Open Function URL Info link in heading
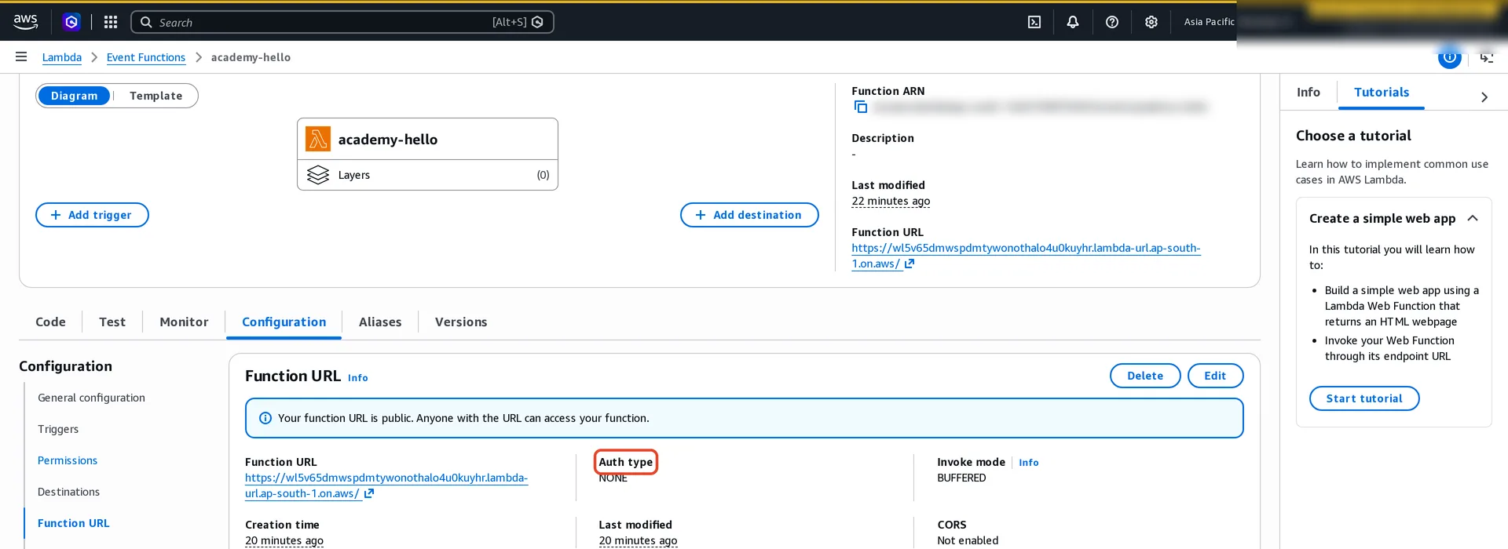The height and width of the screenshot is (549, 1508). click(x=357, y=378)
